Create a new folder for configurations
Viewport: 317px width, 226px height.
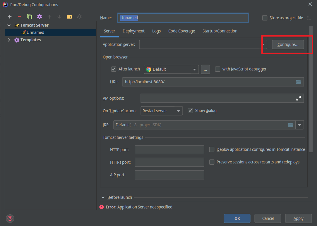(x=69, y=17)
